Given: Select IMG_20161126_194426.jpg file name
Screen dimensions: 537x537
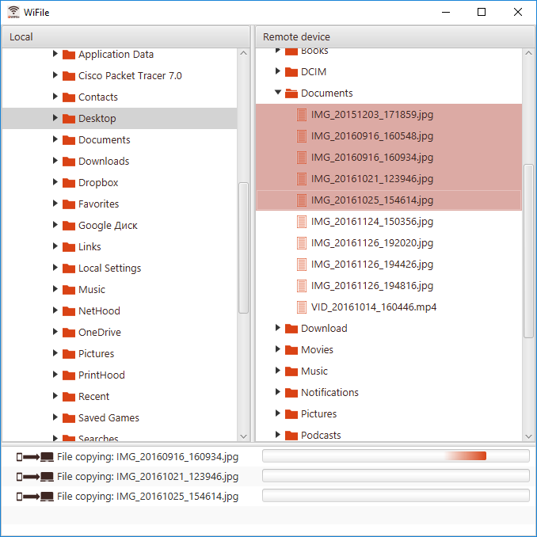Looking at the screenshot, I should click(x=372, y=265).
